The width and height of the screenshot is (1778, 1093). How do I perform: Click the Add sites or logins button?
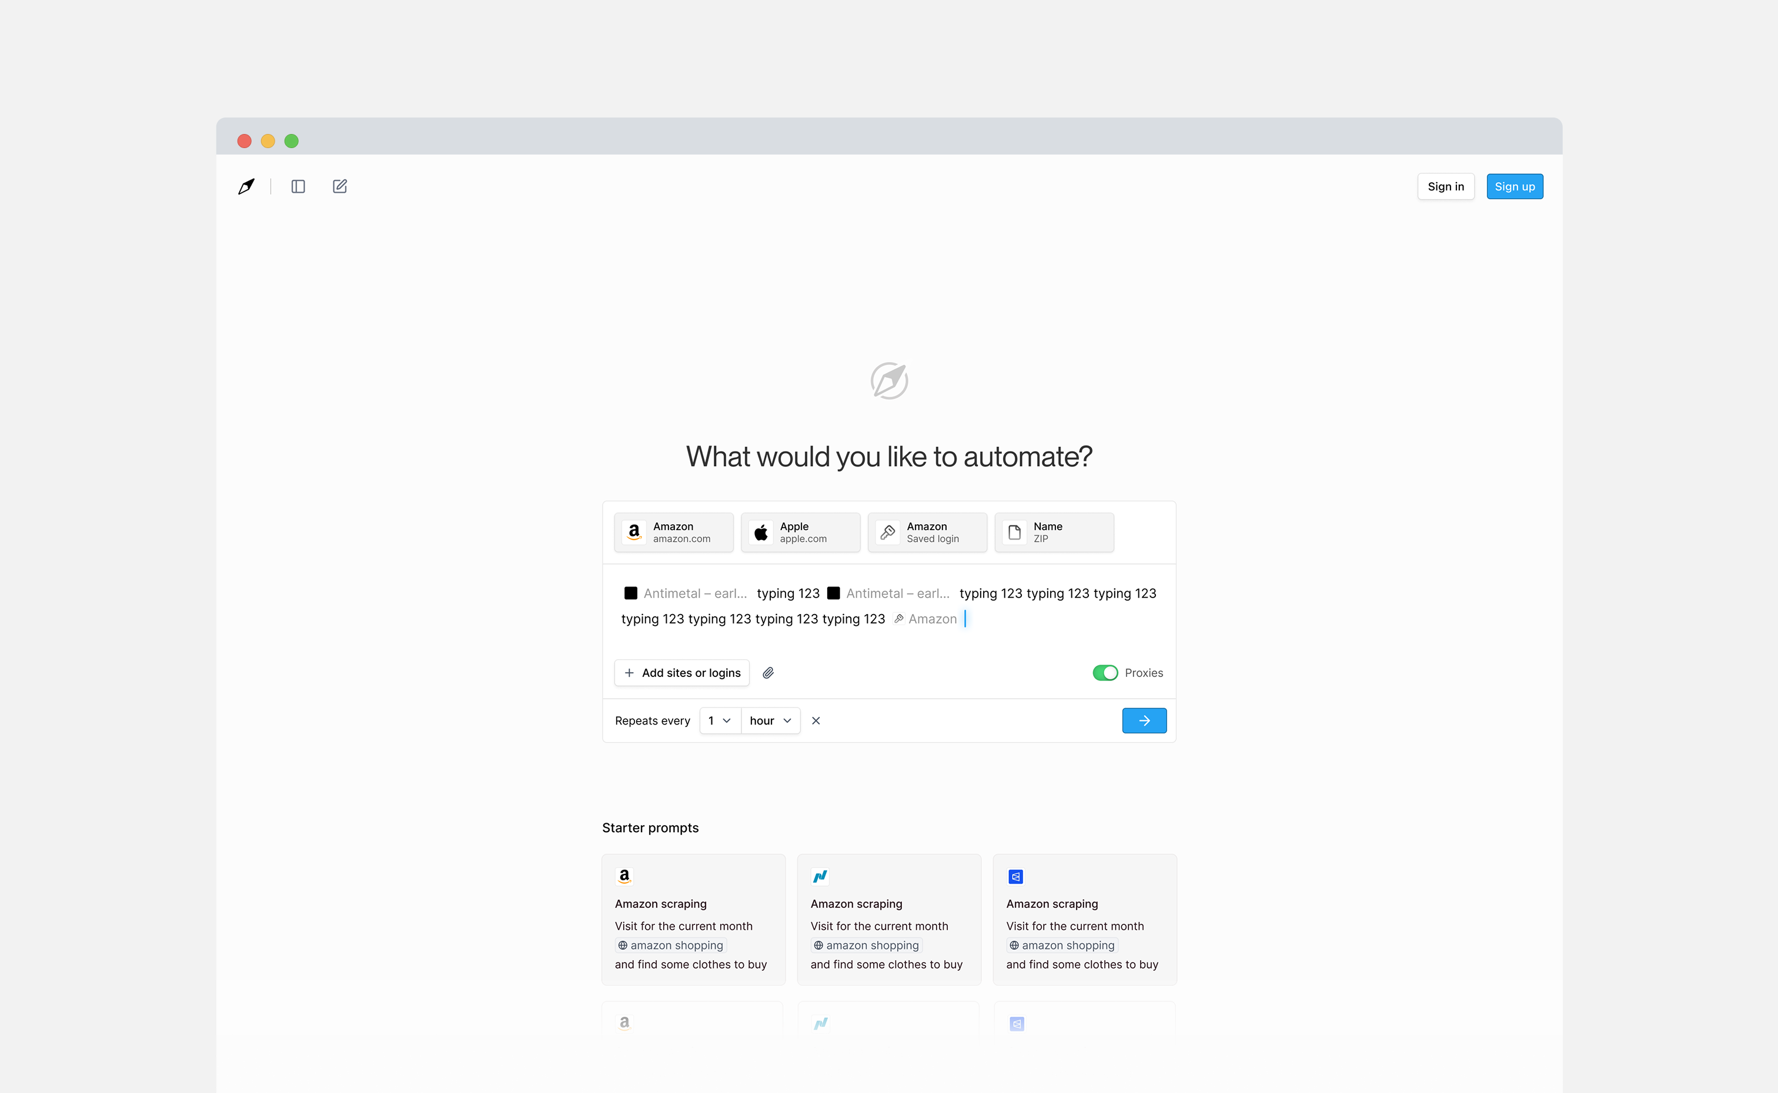[x=682, y=673]
